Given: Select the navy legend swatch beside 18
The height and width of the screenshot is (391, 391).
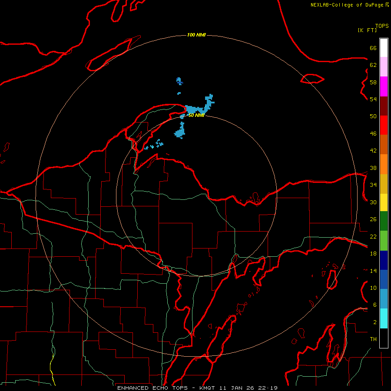Looking at the screenshot, I should (384, 260).
